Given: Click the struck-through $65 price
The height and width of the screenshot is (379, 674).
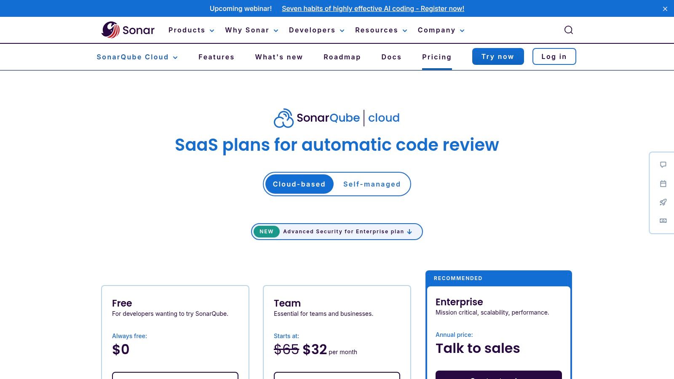Looking at the screenshot, I should pyautogui.click(x=286, y=350).
